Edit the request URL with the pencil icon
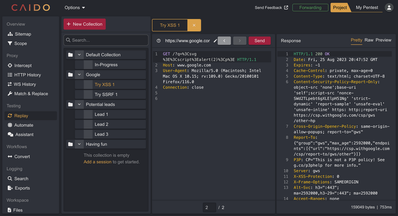 point(215,41)
